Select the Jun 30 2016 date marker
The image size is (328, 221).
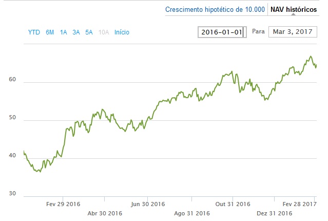[147, 204]
